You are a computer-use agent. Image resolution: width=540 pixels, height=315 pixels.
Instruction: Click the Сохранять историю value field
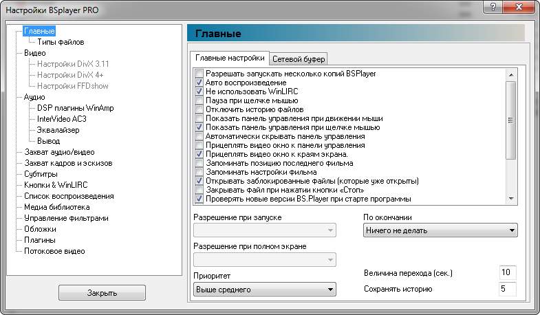click(508, 289)
